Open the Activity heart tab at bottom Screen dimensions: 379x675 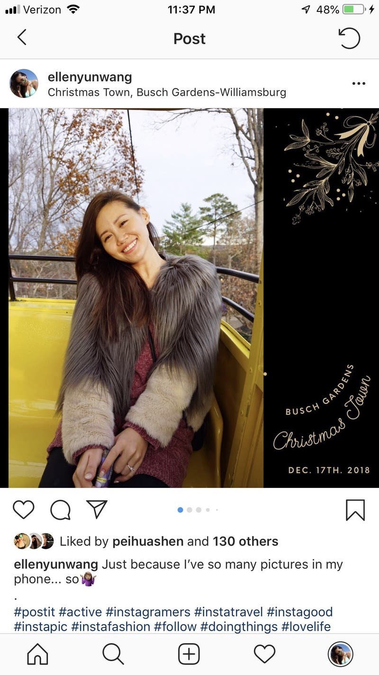(x=264, y=655)
